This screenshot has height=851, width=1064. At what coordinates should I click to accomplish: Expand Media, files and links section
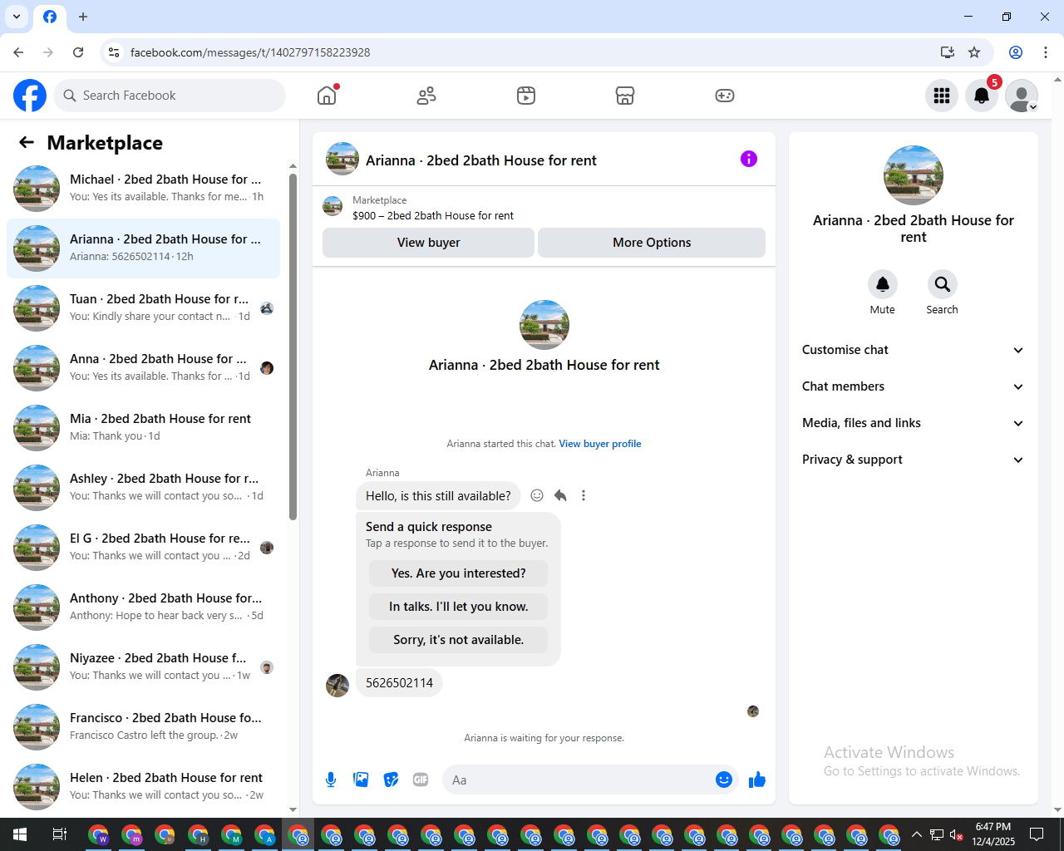click(913, 423)
